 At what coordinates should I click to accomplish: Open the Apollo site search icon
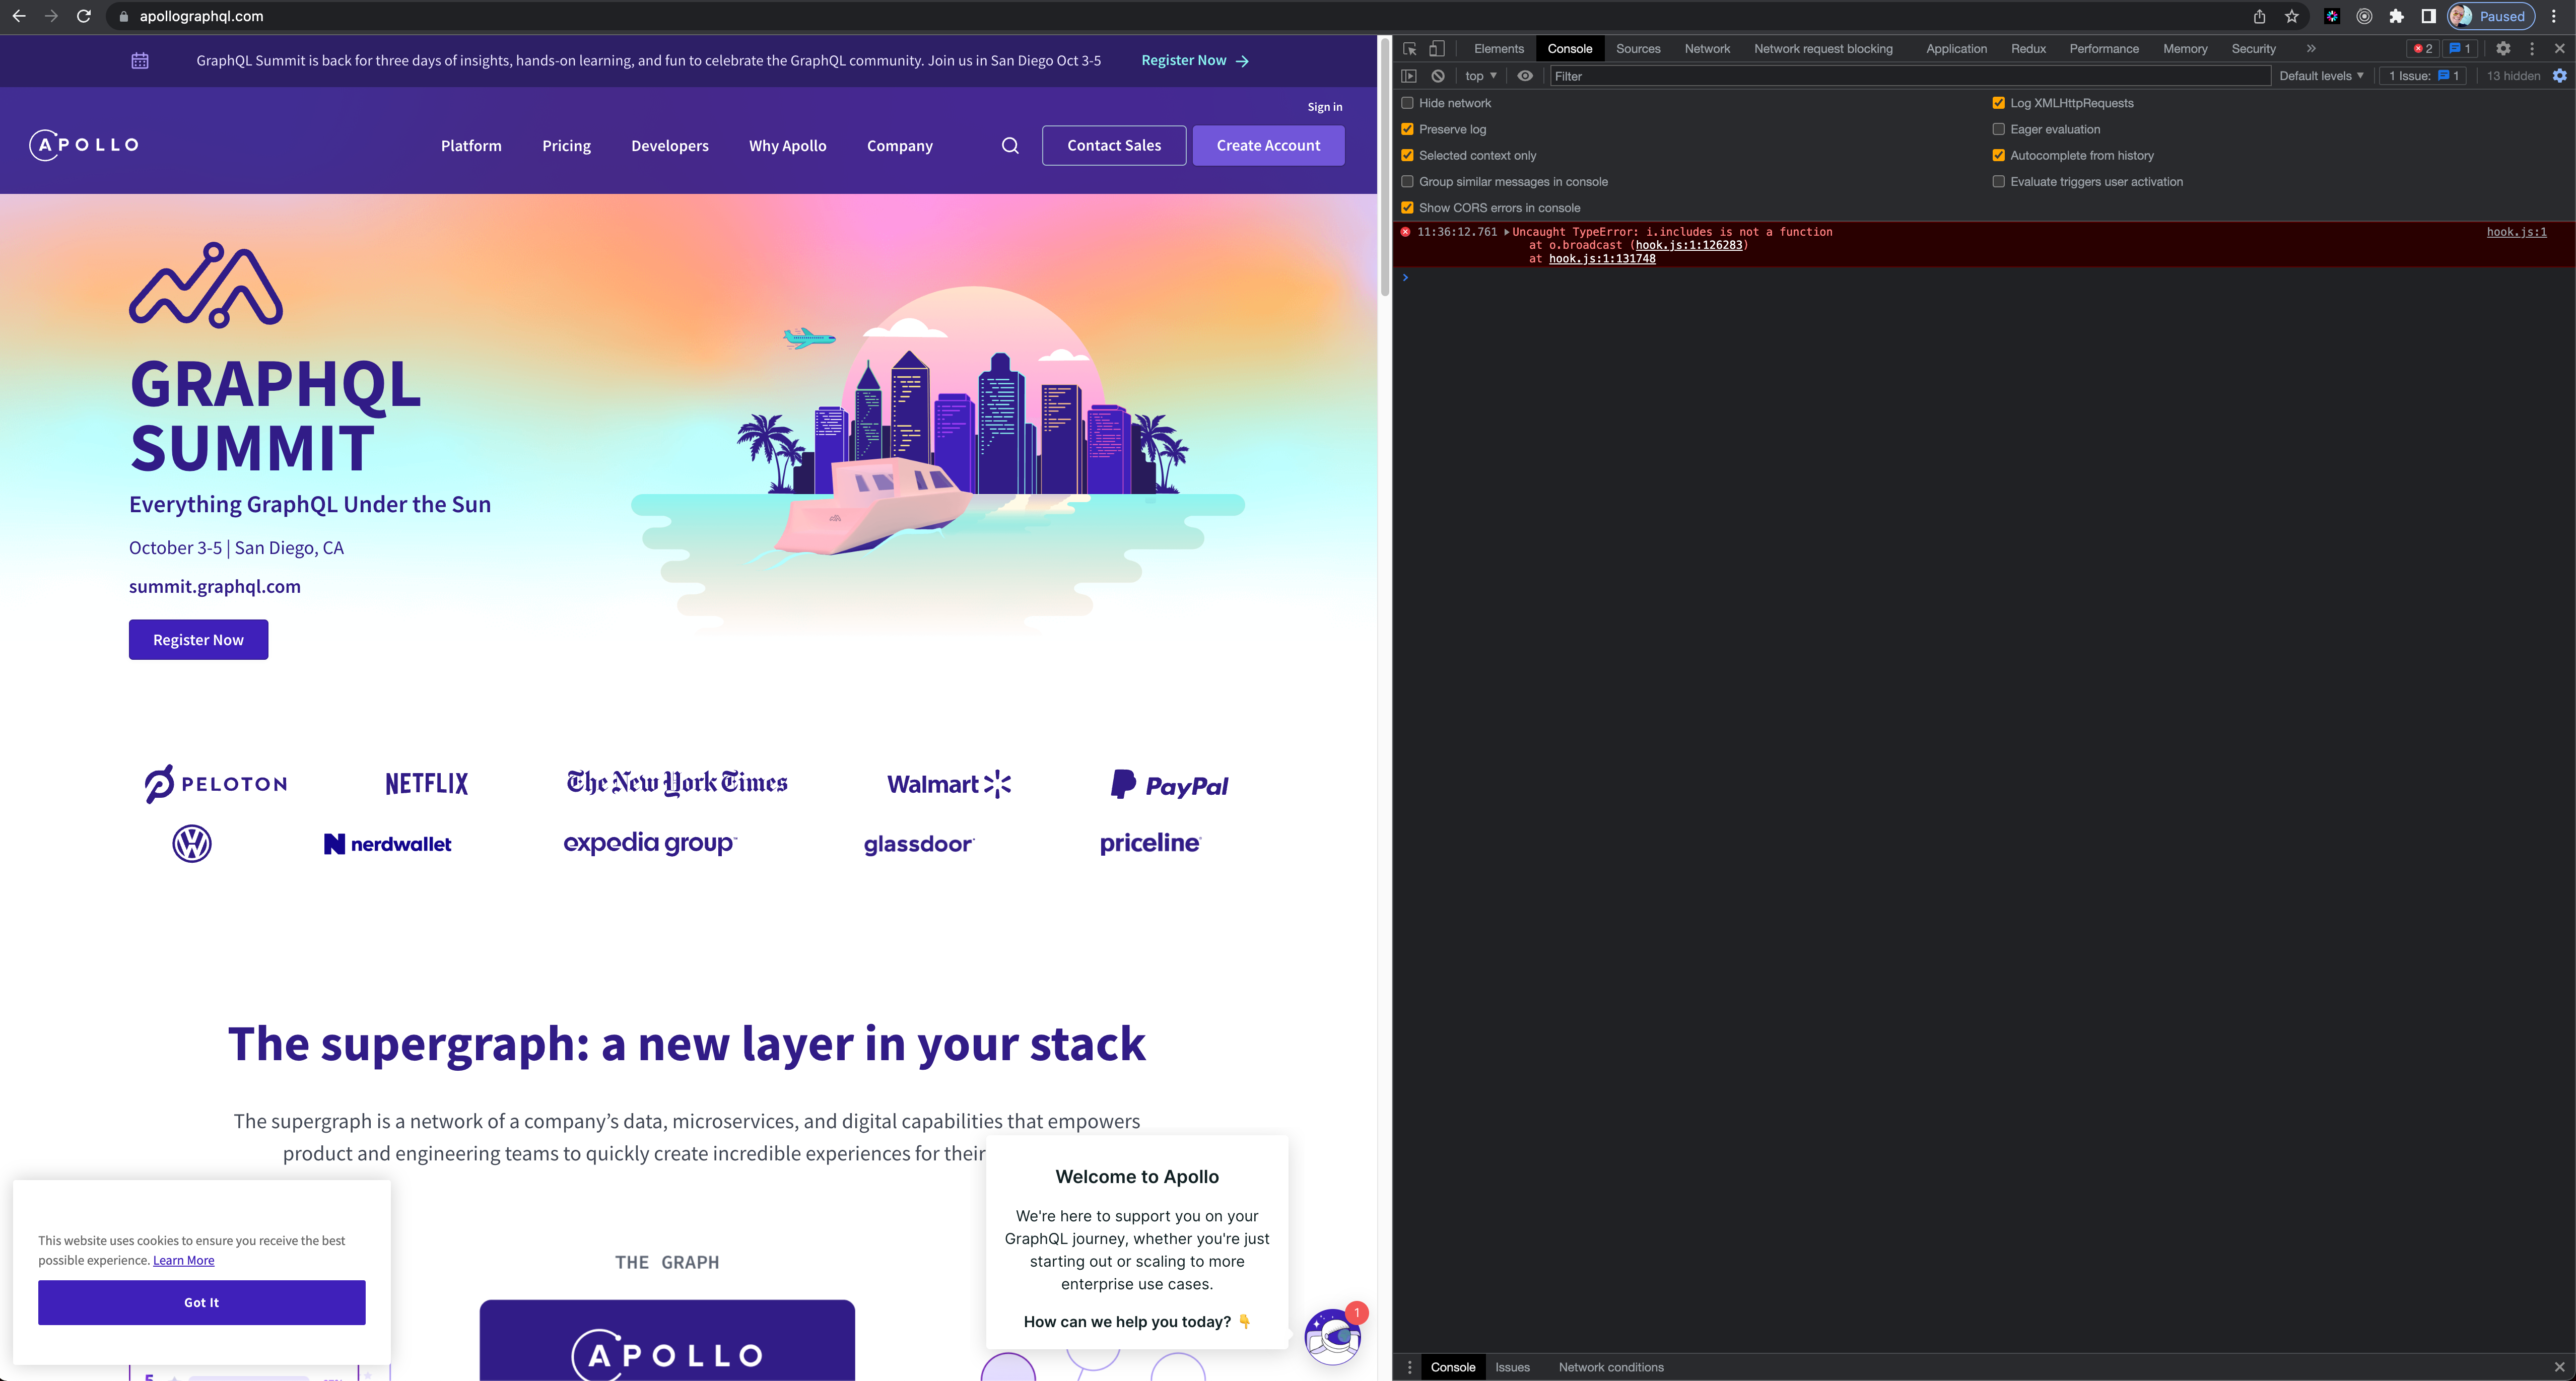pos(1010,145)
